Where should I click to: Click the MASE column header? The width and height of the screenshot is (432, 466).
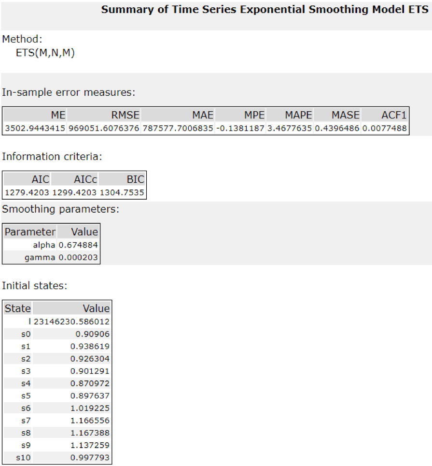tap(345, 115)
